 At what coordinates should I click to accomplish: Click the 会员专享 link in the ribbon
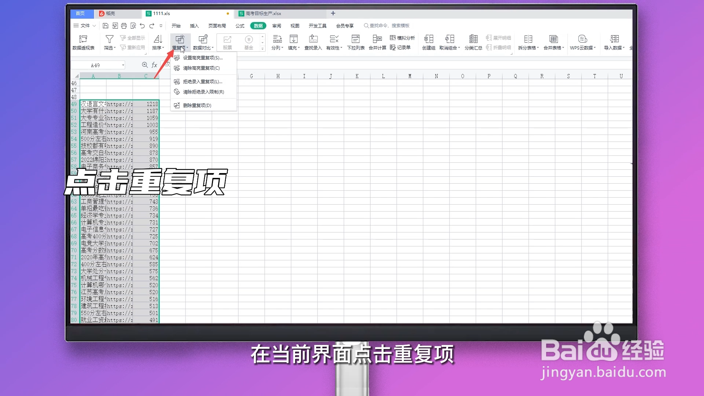345,26
